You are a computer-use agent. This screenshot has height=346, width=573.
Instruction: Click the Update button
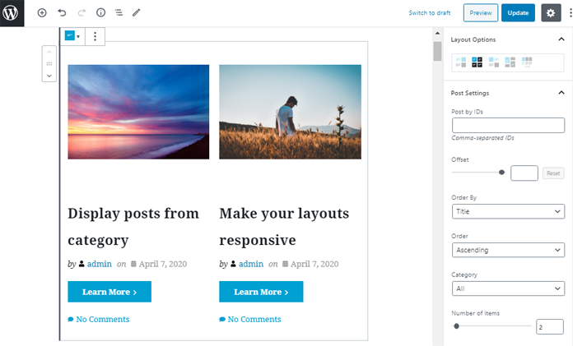click(518, 13)
